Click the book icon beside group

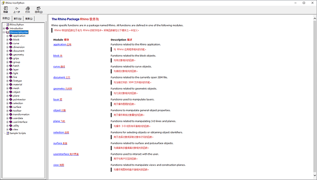[11, 62]
